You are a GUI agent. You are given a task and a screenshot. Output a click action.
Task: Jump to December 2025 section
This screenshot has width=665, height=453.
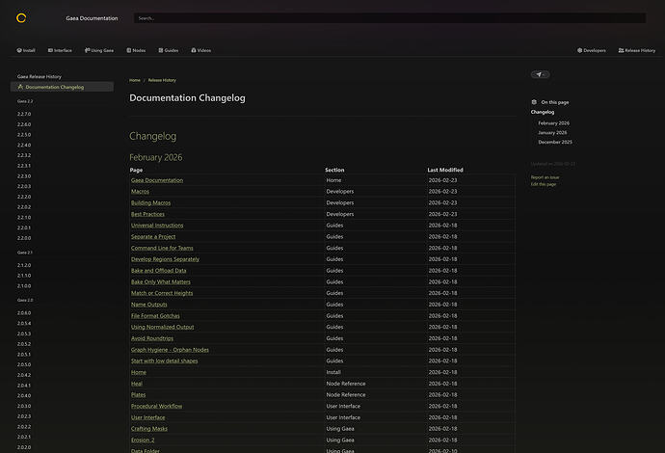pyautogui.click(x=555, y=142)
